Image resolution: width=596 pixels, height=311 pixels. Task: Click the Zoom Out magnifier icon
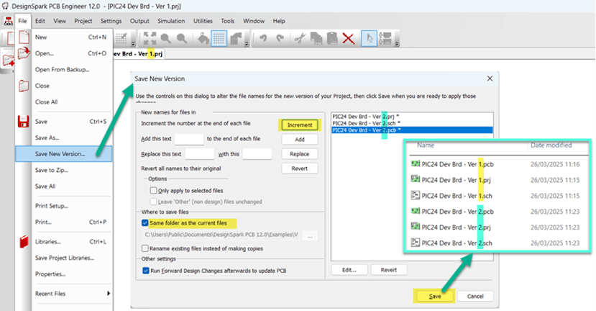coord(182,38)
